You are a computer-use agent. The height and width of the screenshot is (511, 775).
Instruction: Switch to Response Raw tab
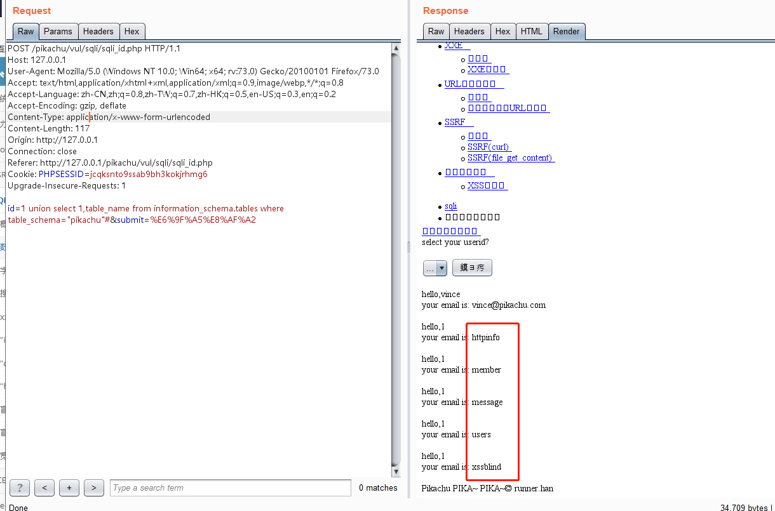tap(436, 31)
